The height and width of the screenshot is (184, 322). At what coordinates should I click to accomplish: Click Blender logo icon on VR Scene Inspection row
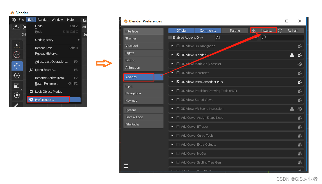pyautogui.click(x=300, y=109)
